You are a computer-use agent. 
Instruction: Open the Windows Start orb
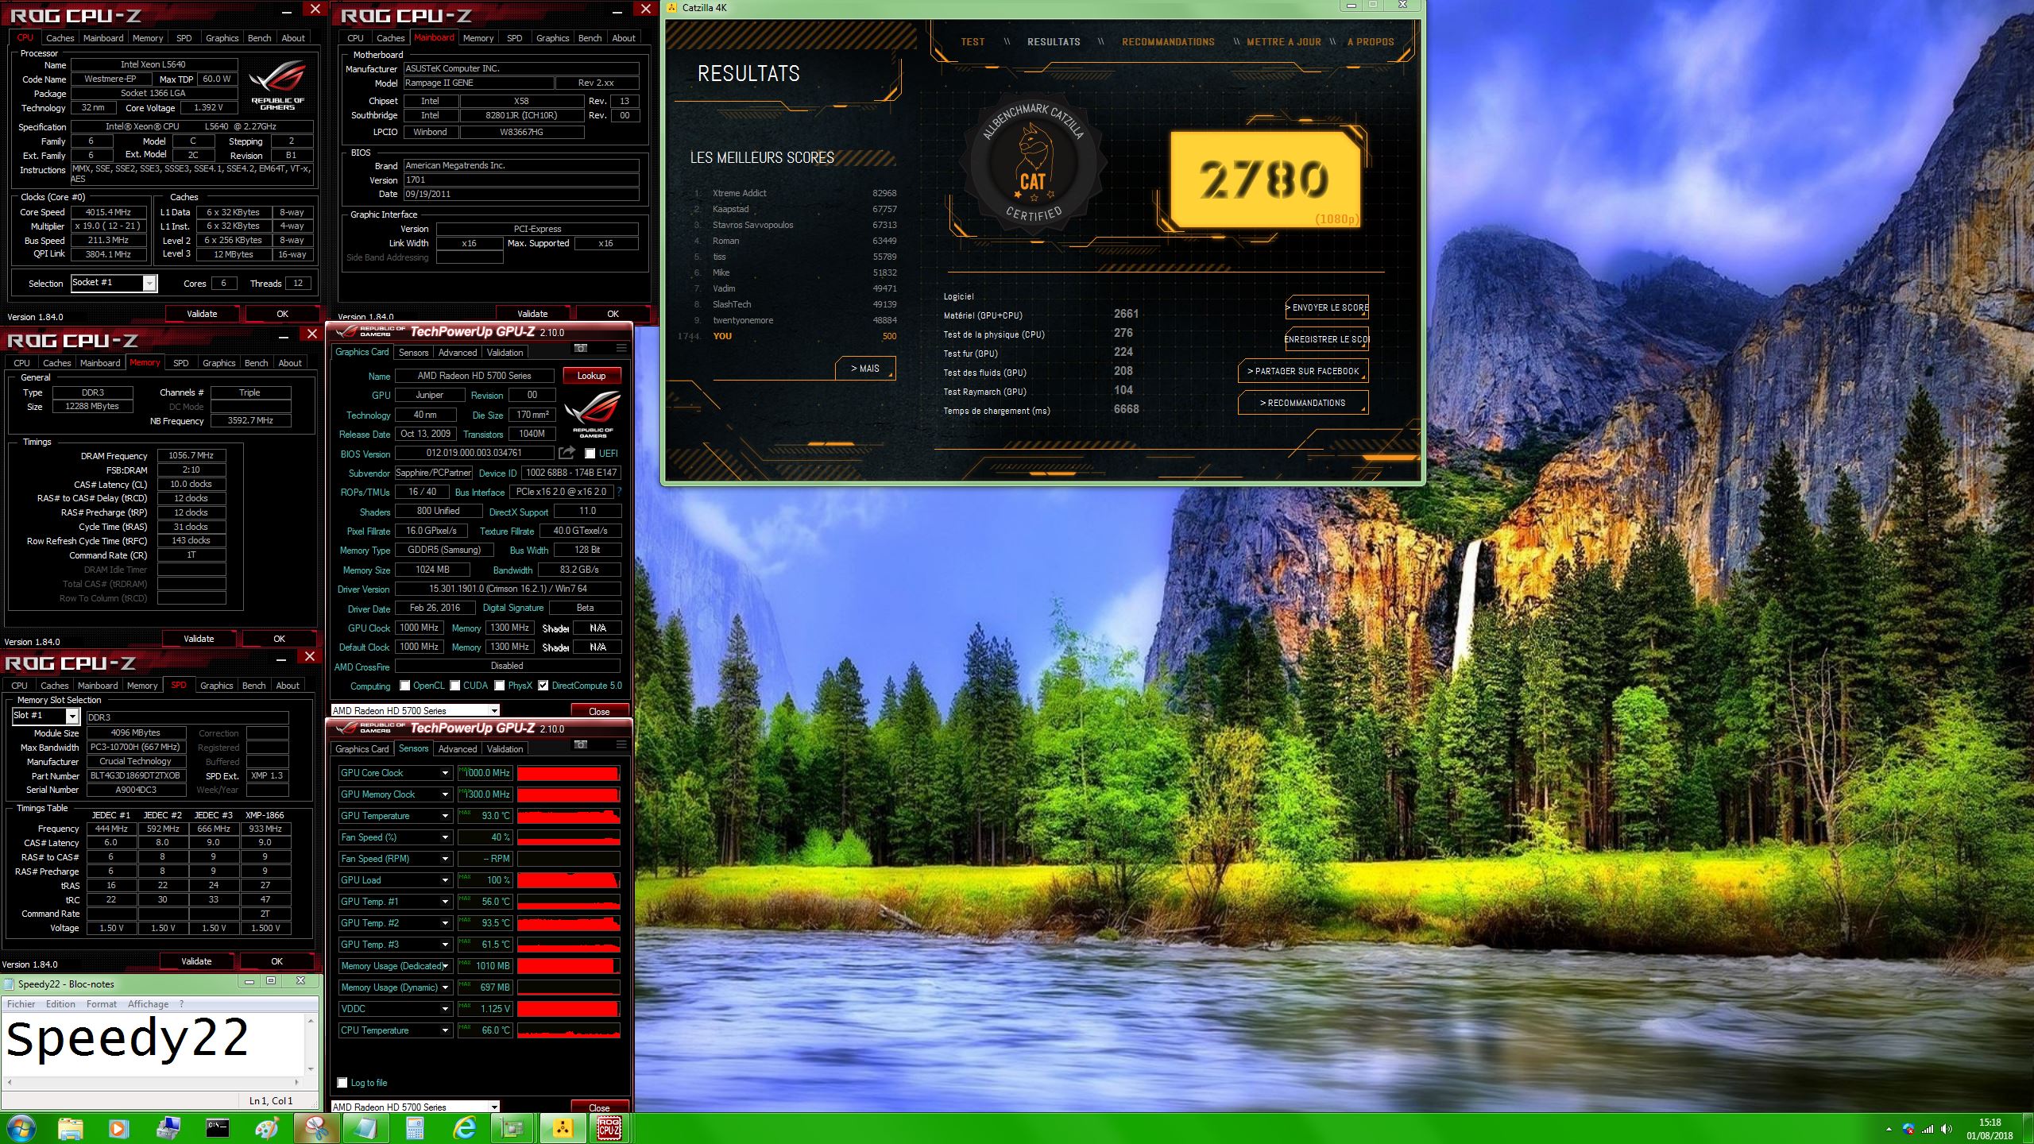[x=20, y=1128]
